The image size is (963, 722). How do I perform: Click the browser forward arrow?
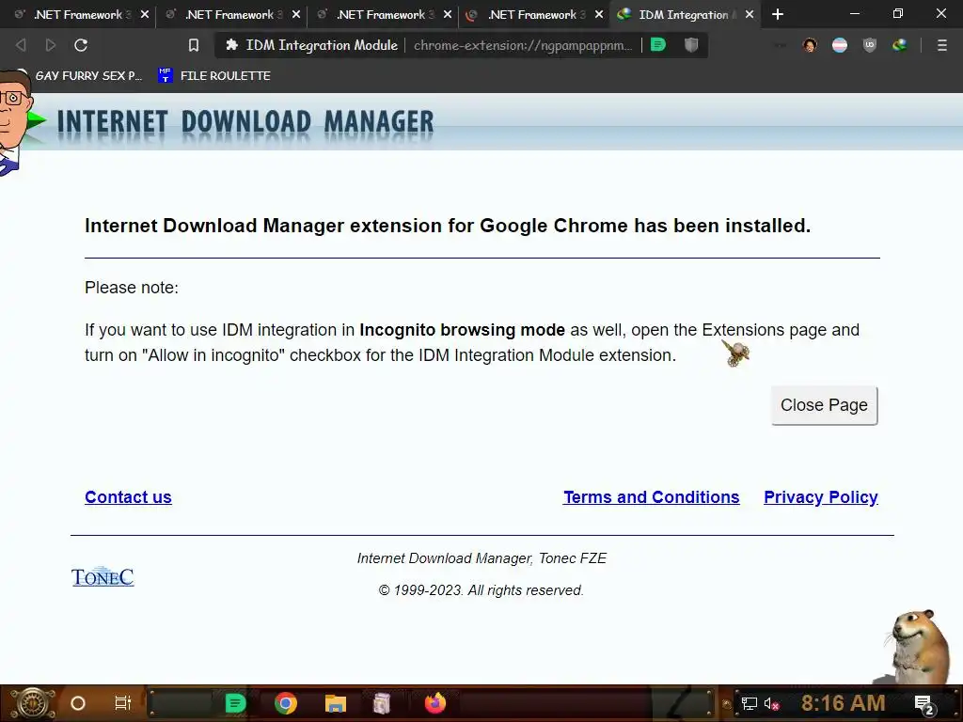[x=51, y=45]
